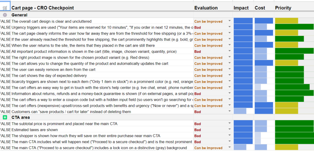Click the shopping cart icon in header

tap(5, 8)
